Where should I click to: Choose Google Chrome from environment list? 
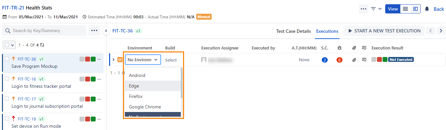153,107
